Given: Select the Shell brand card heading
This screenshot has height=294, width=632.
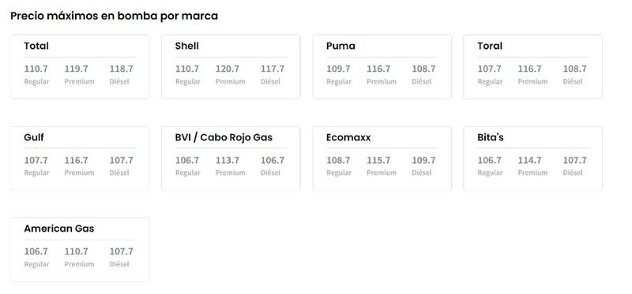Looking at the screenshot, I should (x=187, y=46).
